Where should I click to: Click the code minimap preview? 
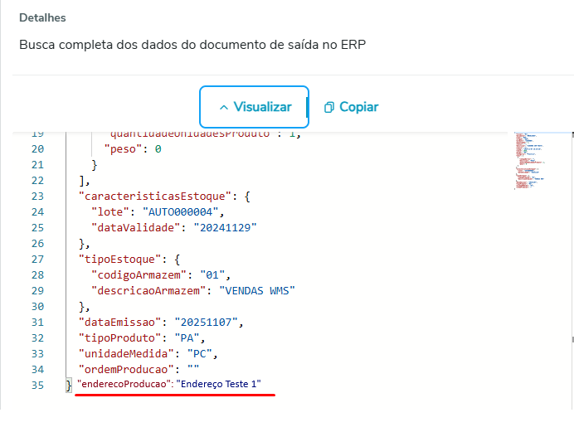(x=530, y=161)
